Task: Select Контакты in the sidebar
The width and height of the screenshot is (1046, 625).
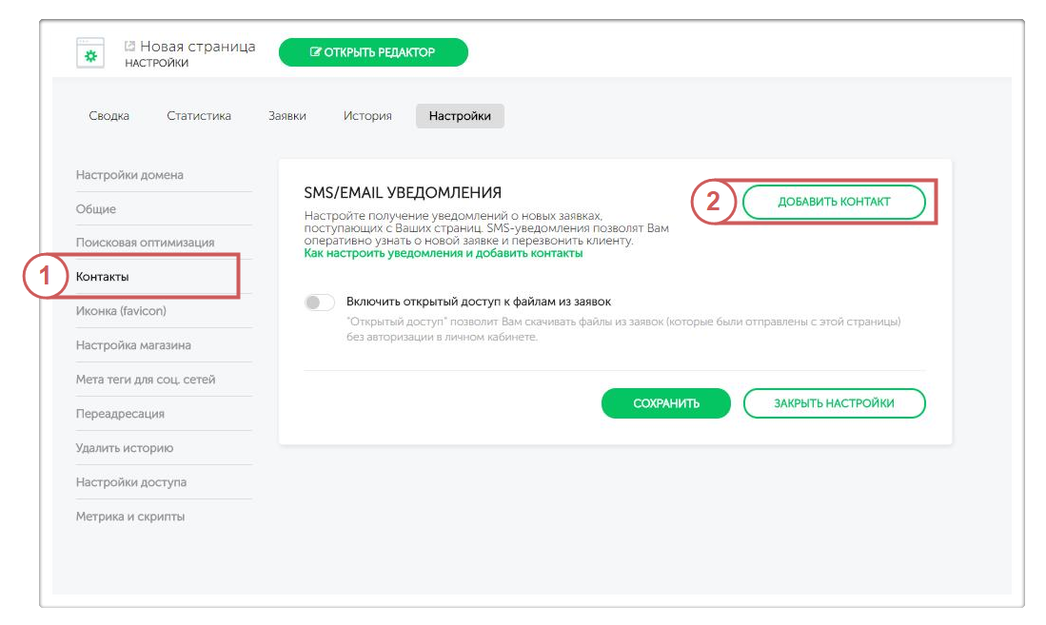Action: [102, 277]
